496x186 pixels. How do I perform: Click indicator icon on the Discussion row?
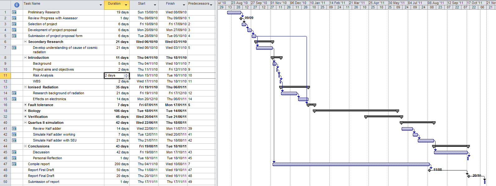pos(14,152)
